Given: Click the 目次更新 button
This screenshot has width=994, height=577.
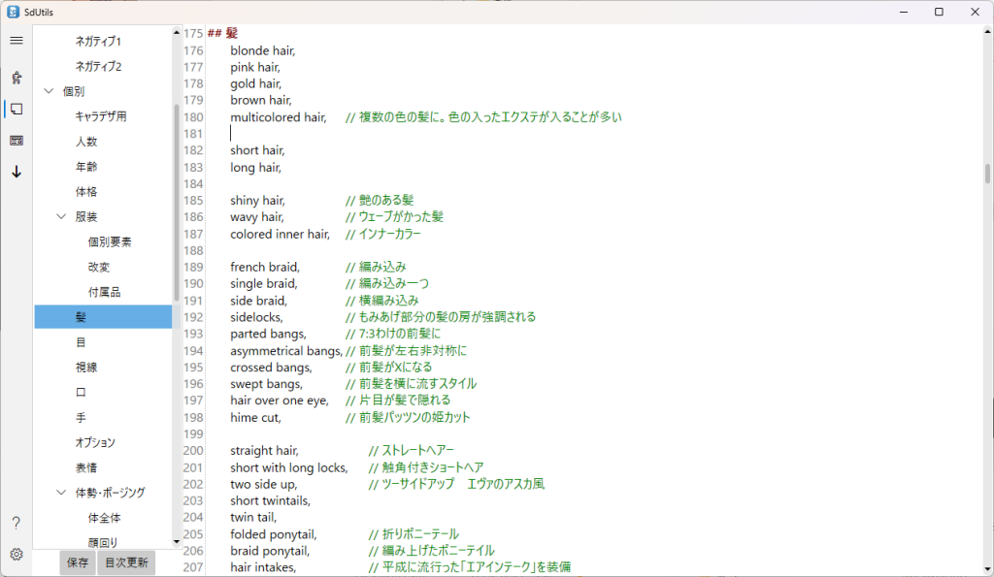Looking at the screenshot, I should [x=126, y=562].
